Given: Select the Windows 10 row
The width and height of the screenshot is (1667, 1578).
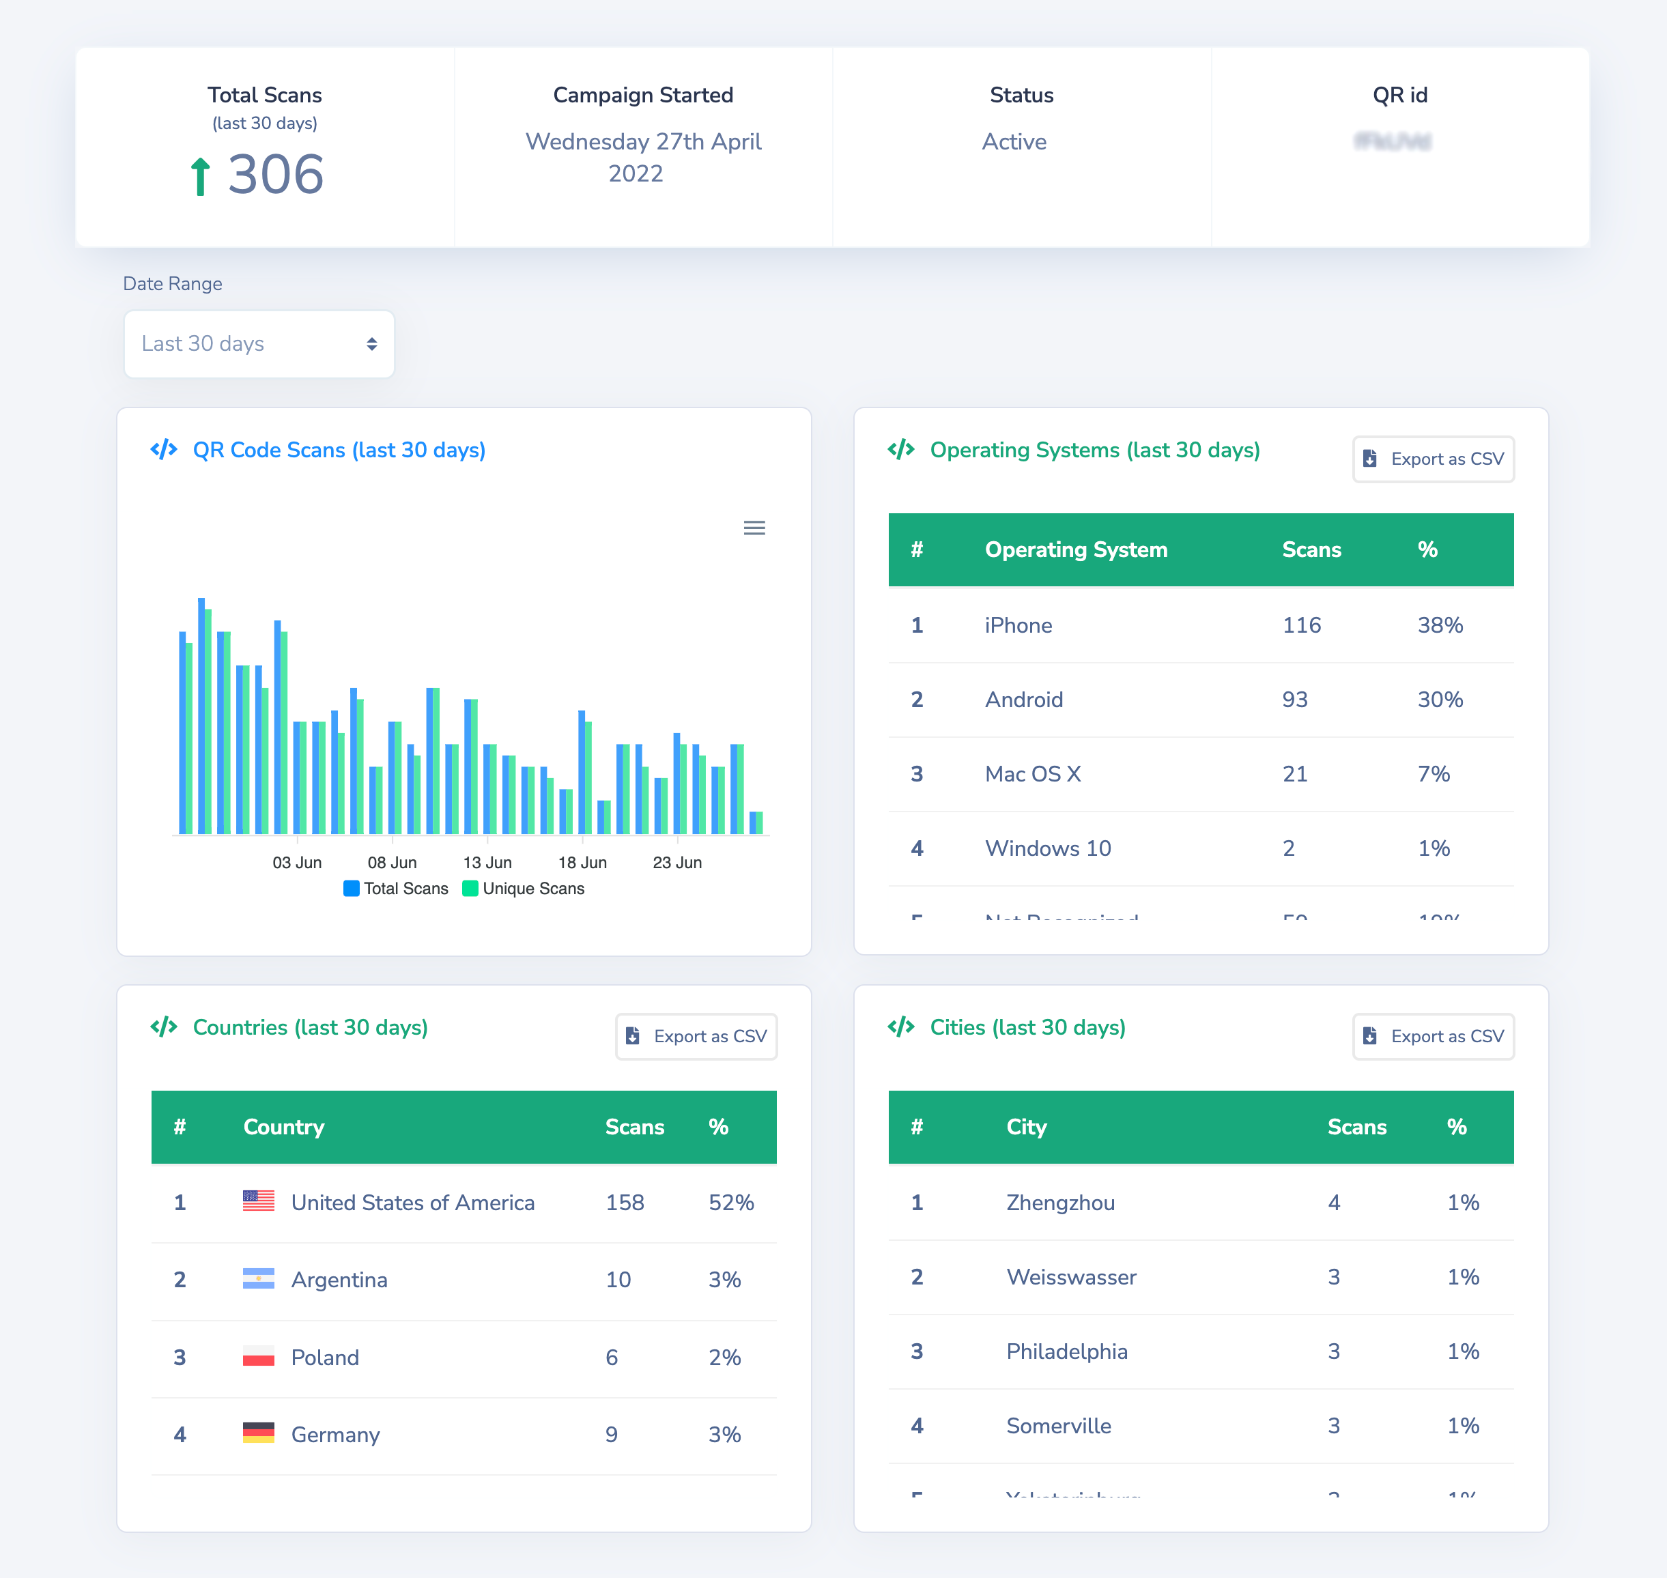Looking at the screenshot, I should (x=1201, y=848).
